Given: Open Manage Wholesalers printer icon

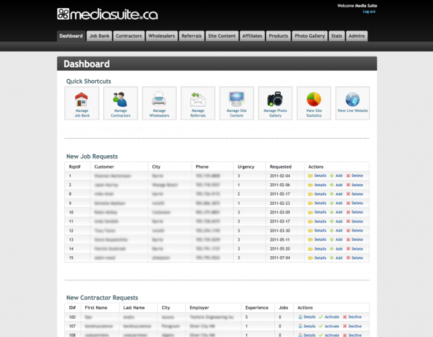Looking at the screenshot, I should (x=159, y=100).
